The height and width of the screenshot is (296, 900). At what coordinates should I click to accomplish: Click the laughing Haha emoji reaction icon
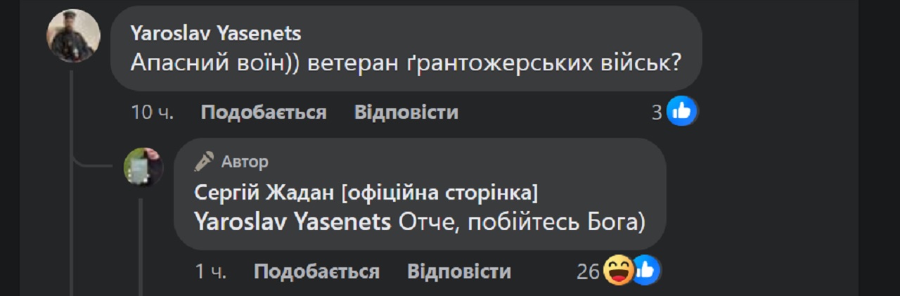tap(618, 271)
